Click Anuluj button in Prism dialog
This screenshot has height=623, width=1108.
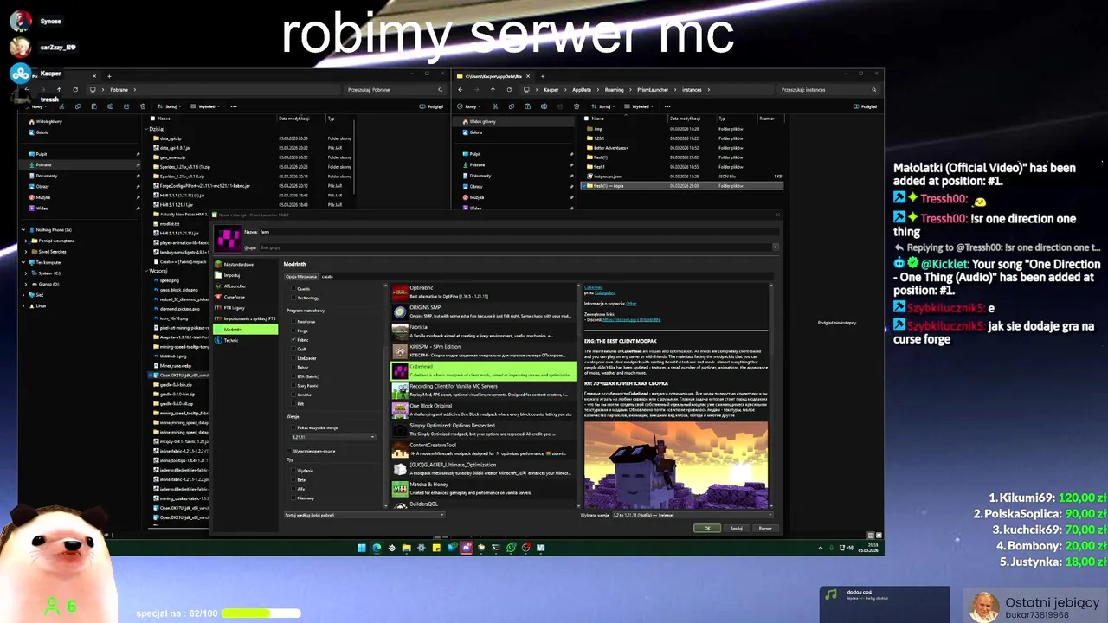(x=736, y=528)
